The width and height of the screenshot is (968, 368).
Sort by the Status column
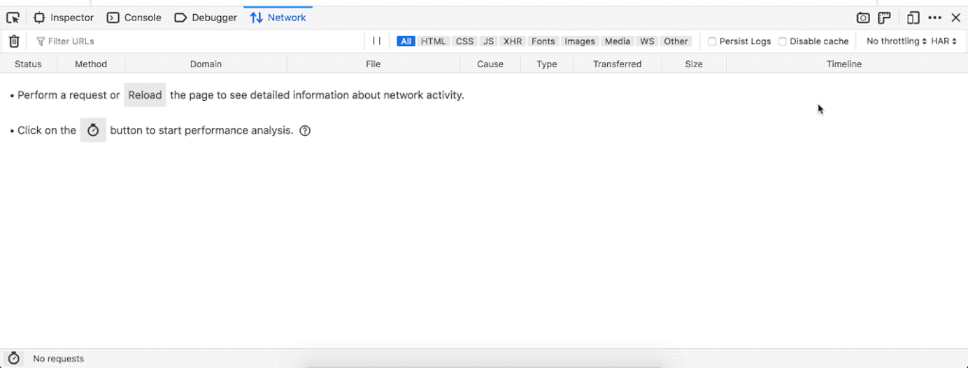[28, 64]
